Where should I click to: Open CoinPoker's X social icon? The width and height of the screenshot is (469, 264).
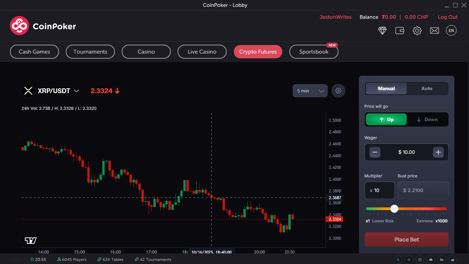tap(398, 259)
